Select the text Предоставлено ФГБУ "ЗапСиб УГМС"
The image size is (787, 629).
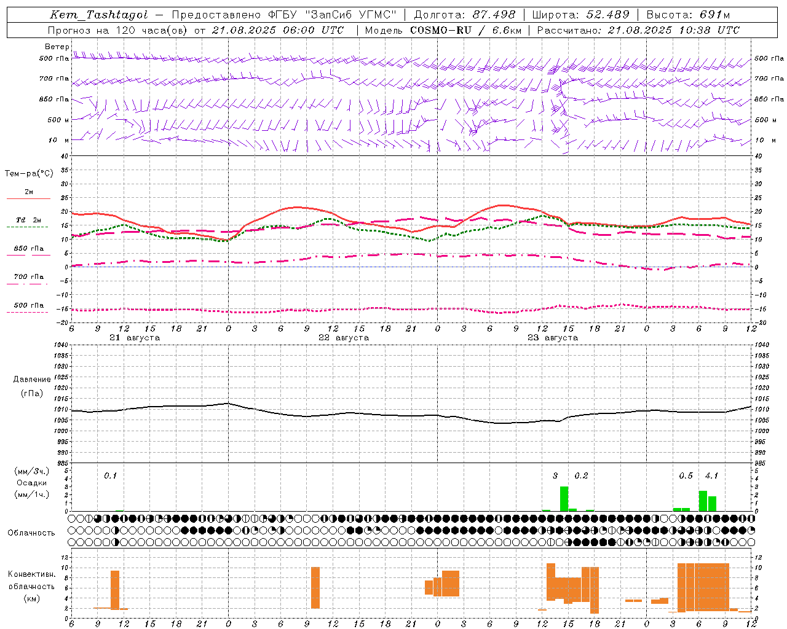coord(284,15)
